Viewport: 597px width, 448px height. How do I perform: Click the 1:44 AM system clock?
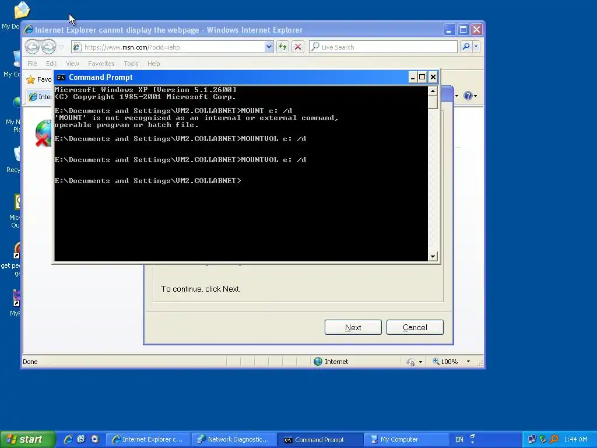tap(575, 439)
